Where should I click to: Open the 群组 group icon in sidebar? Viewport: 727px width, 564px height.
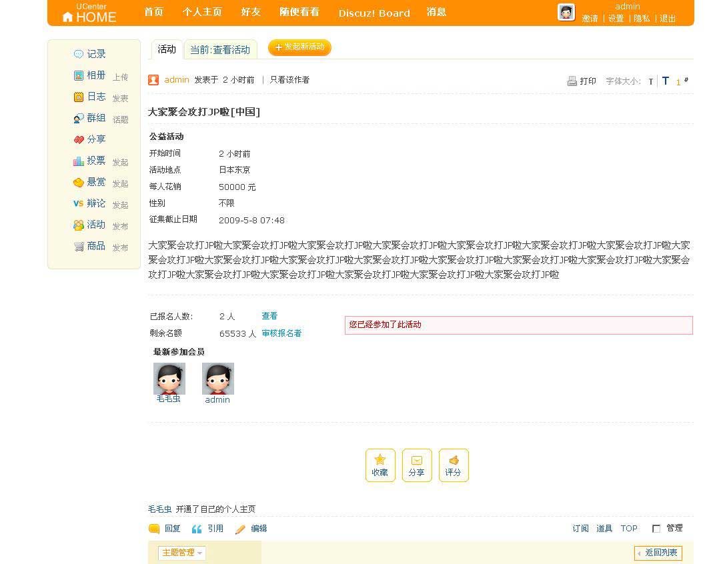click(x=79, y=118)
